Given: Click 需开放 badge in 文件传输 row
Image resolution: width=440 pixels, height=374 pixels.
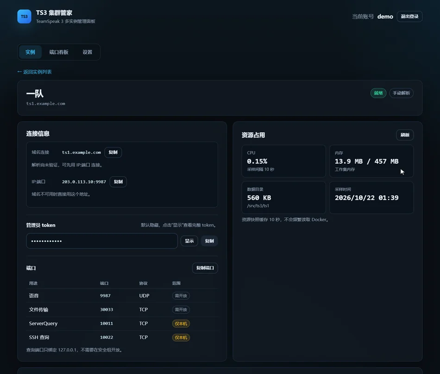Looking at the screenshot, I should [x=181, y=310].
